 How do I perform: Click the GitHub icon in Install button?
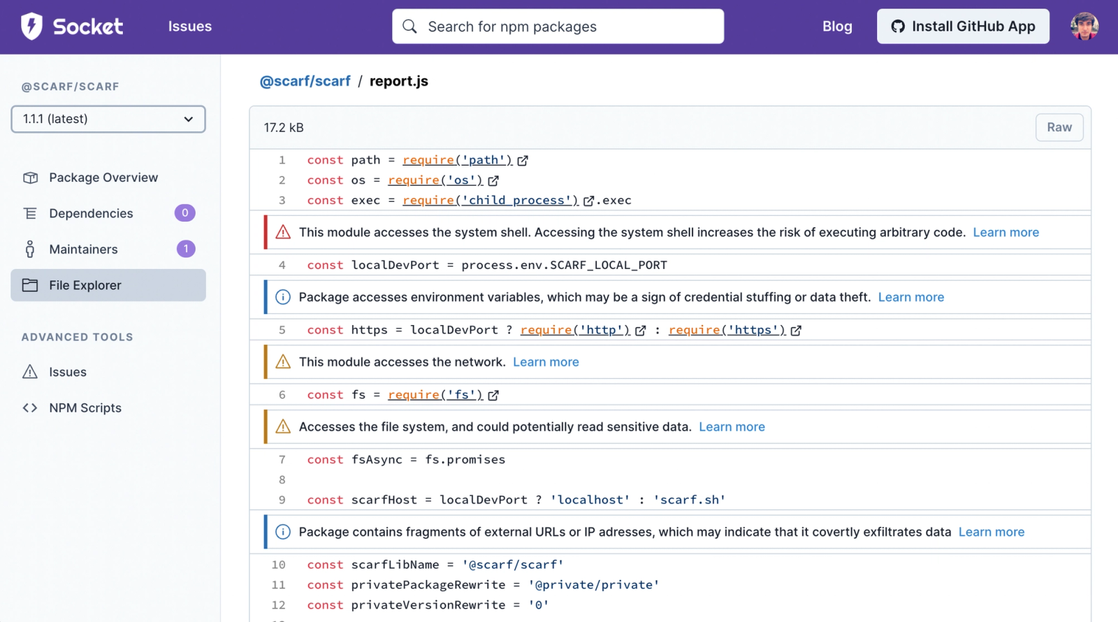[x=898, y=27]
